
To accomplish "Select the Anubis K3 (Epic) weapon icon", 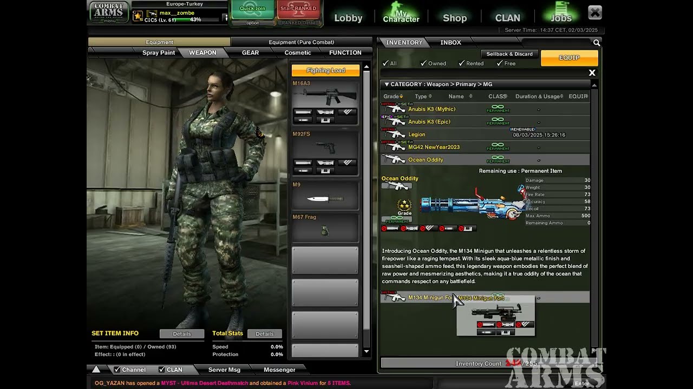I will (395, 122).
